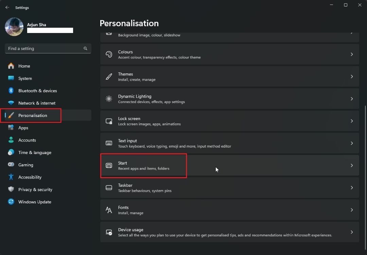Click the Device usage icon

pos(109,232)
